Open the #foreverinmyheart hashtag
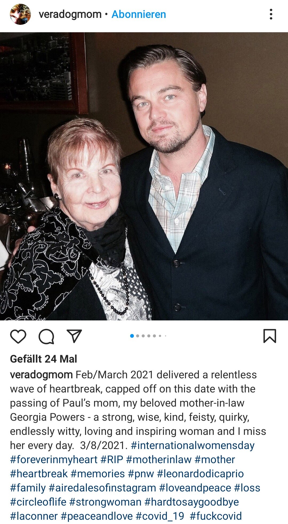Screen dimensions: 288x524 (x=54, y=460)
